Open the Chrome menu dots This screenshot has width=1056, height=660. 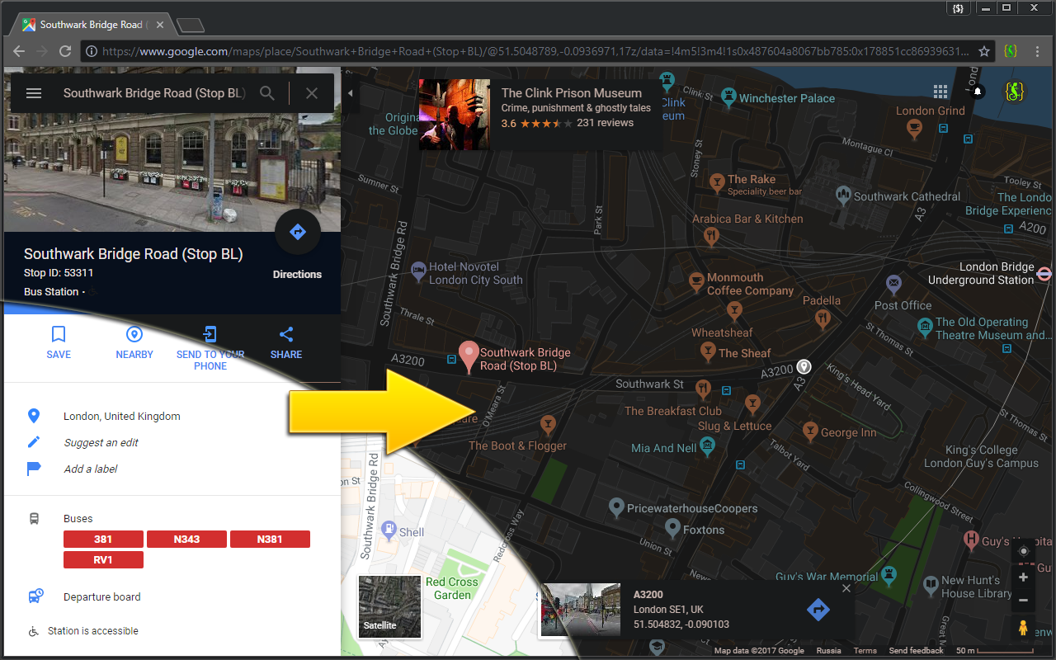point(1038,51)
